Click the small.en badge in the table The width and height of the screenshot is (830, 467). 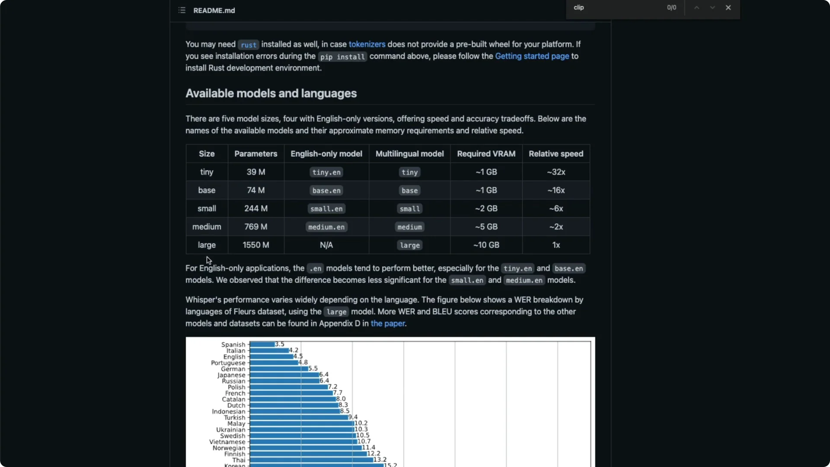click(x=326, y=208)
